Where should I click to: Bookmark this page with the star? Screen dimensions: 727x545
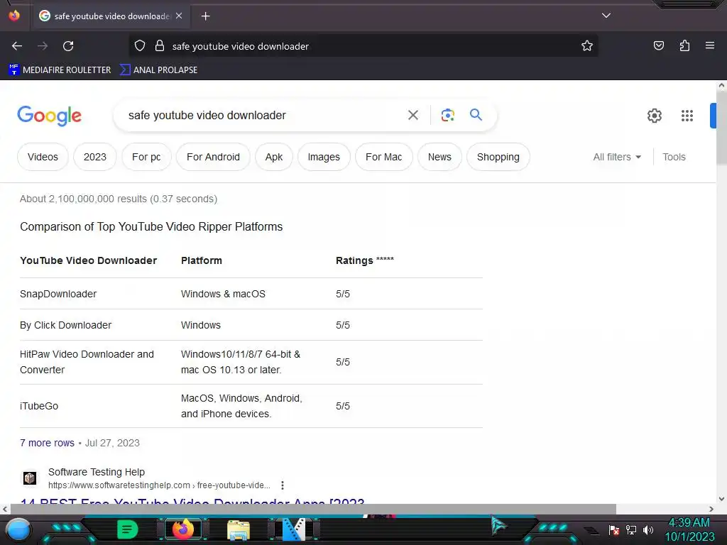(587, 46)
